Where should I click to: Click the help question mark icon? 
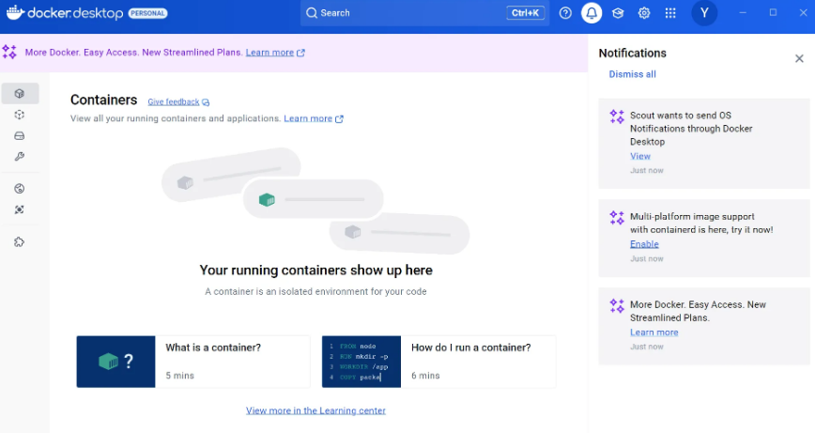[x=565, y=13]
